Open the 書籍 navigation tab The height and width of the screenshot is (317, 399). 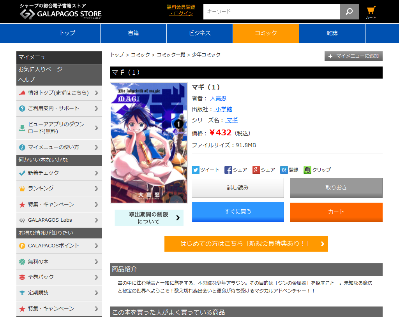pyautogui.click(x=133, y=33)
